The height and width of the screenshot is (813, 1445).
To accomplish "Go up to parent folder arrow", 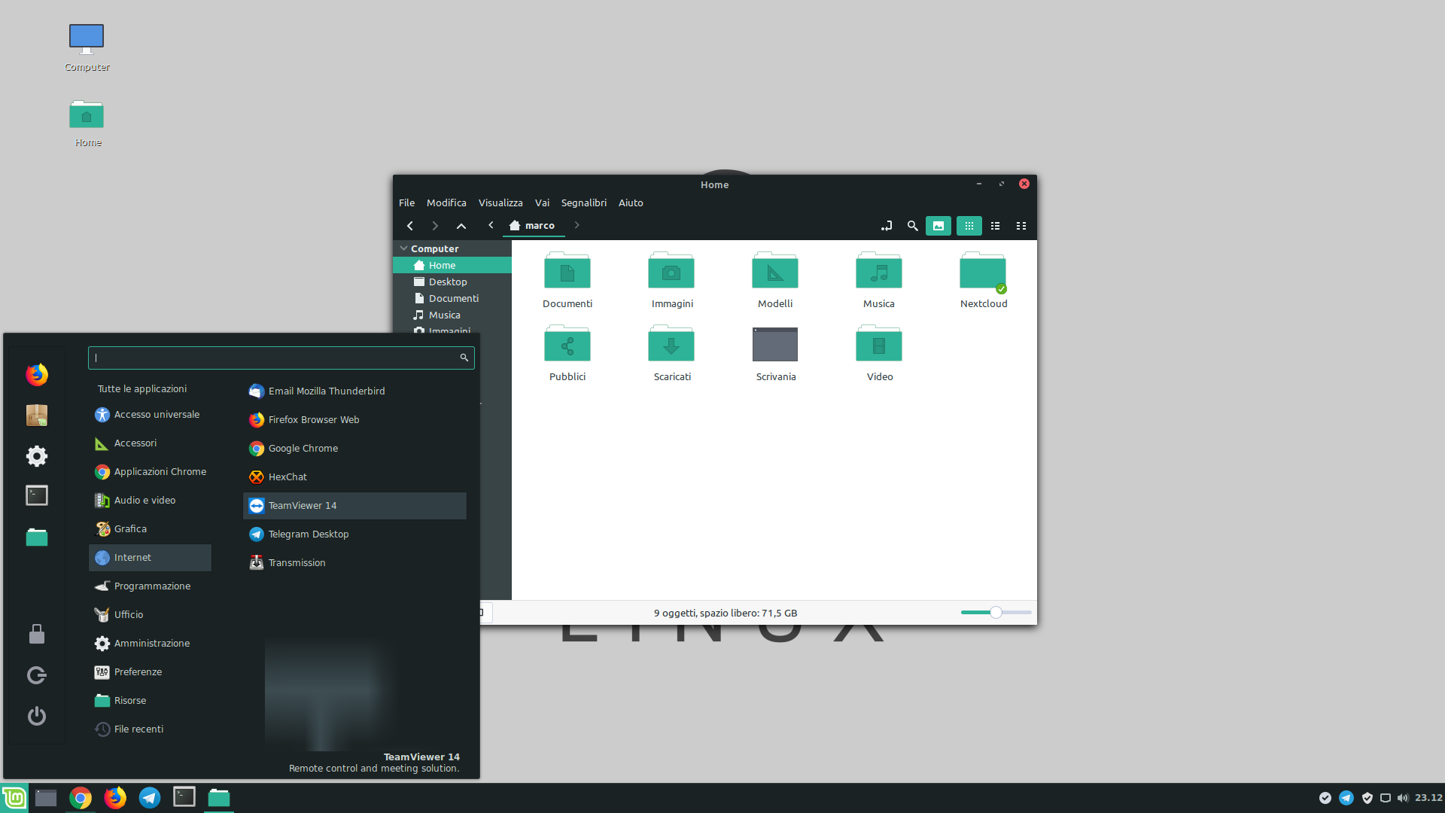I will click(461, 226).
